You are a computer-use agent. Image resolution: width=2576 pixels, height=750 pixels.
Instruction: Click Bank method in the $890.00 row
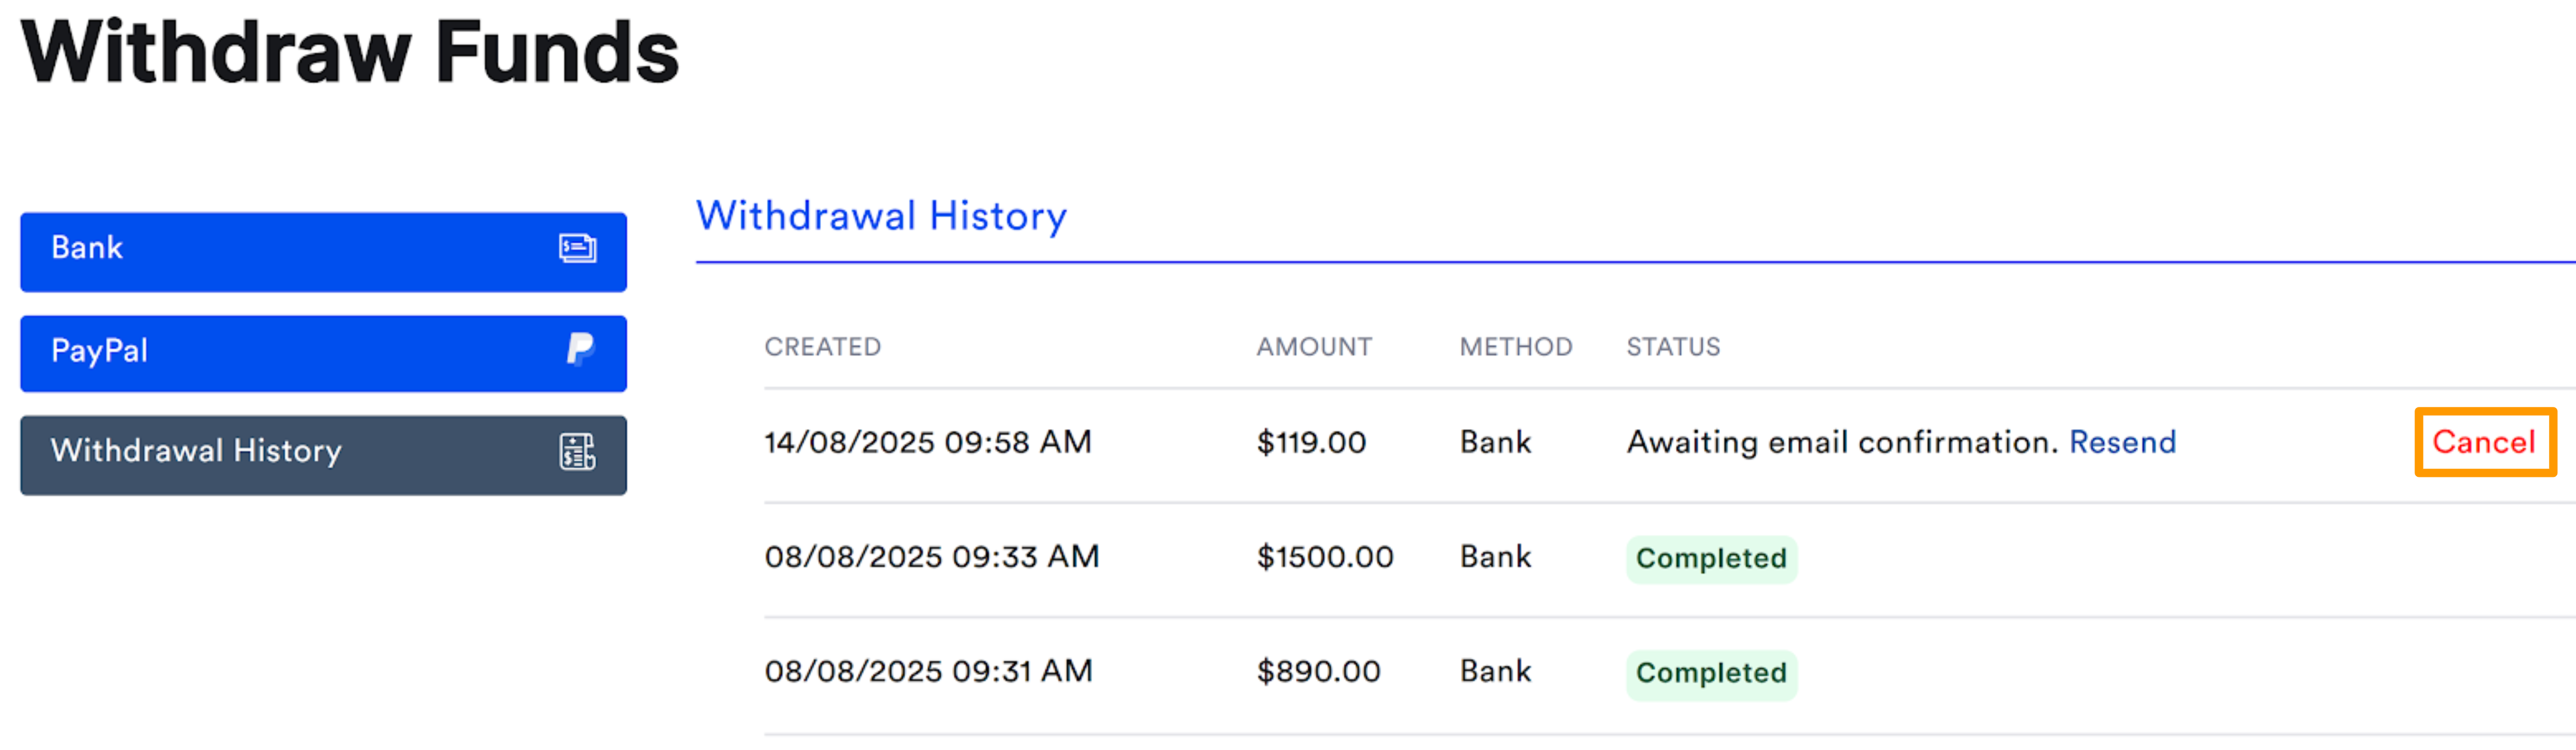tap(1495, 671)
